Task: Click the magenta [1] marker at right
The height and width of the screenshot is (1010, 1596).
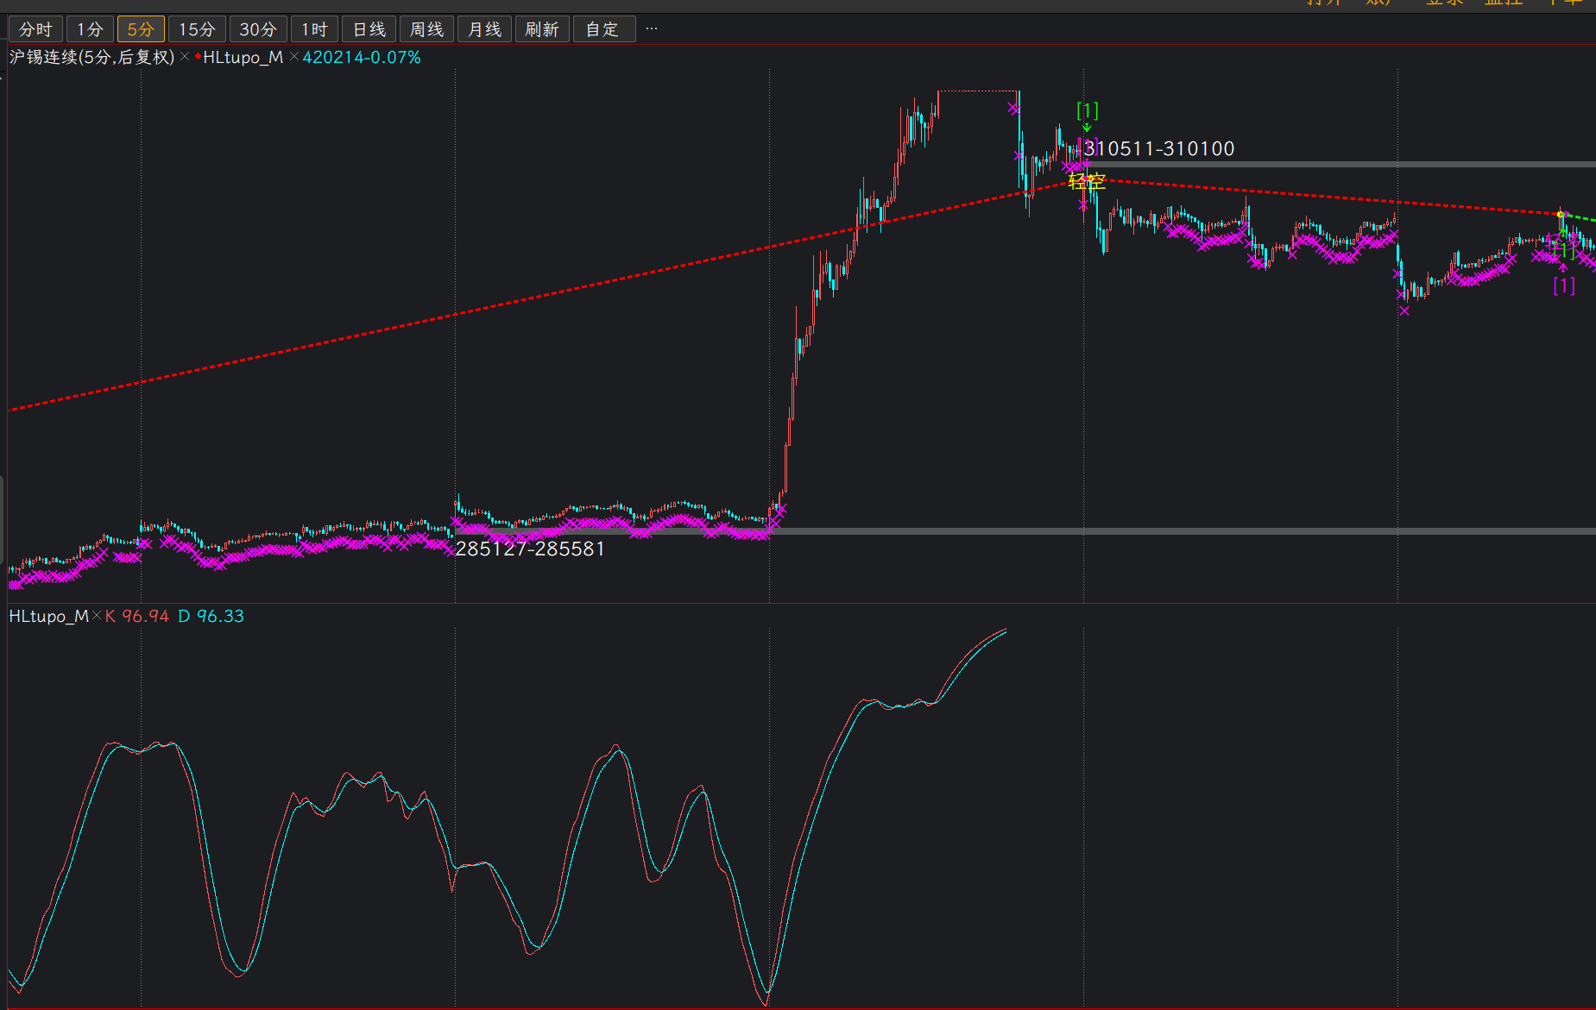Action: (1563, 285)
